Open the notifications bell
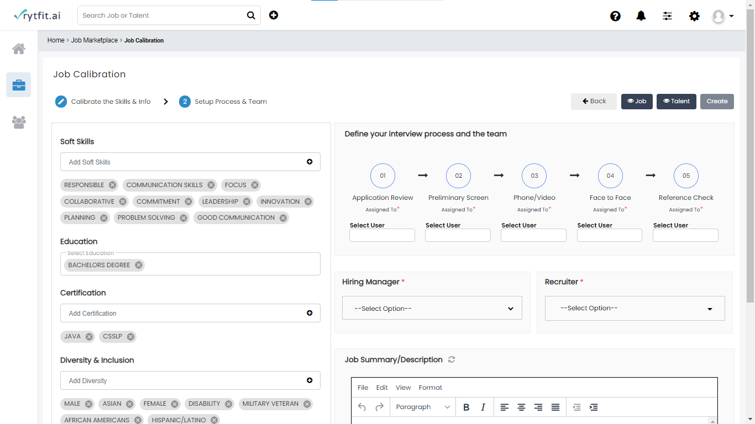The height and width of the screenshot is (424, 755). pos(641,16)
